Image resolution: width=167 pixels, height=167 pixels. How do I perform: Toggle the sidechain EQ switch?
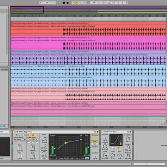click(x=33, y=135)
